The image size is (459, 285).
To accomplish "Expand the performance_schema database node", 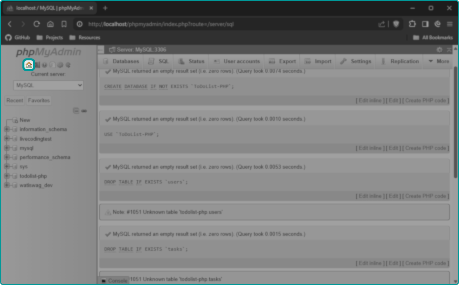I will coord(7,157).
